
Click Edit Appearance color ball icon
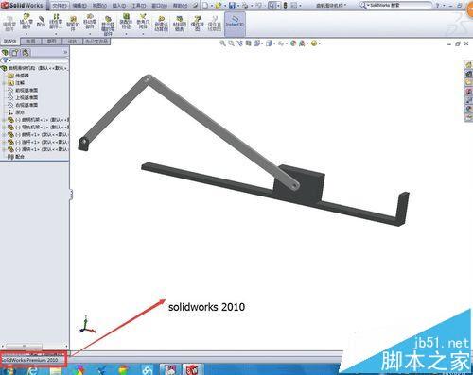pos(293,43)
